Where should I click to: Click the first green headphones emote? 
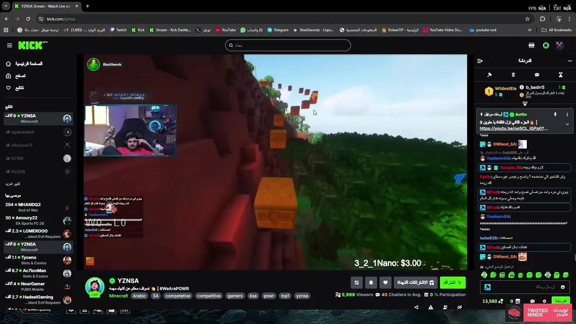tap(484, 275)
